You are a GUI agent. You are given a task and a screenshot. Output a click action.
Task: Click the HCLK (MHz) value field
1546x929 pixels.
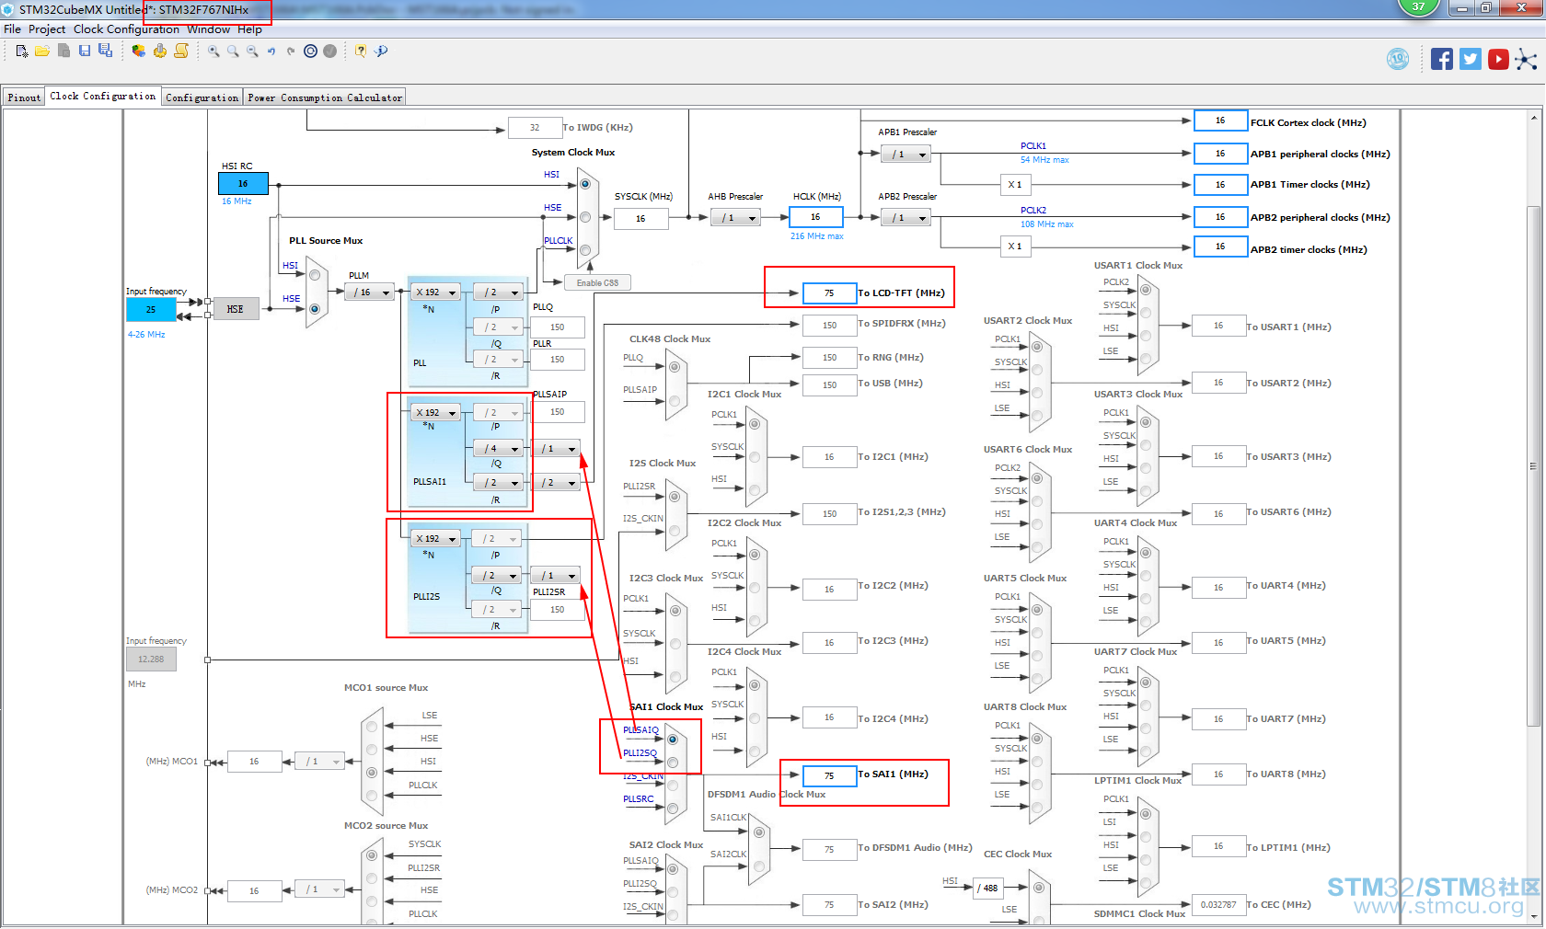pyautogui.click(x=815, y=217)
